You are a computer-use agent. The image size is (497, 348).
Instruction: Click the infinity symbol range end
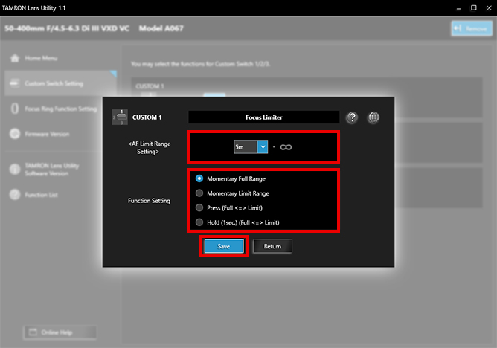[286, 147]
